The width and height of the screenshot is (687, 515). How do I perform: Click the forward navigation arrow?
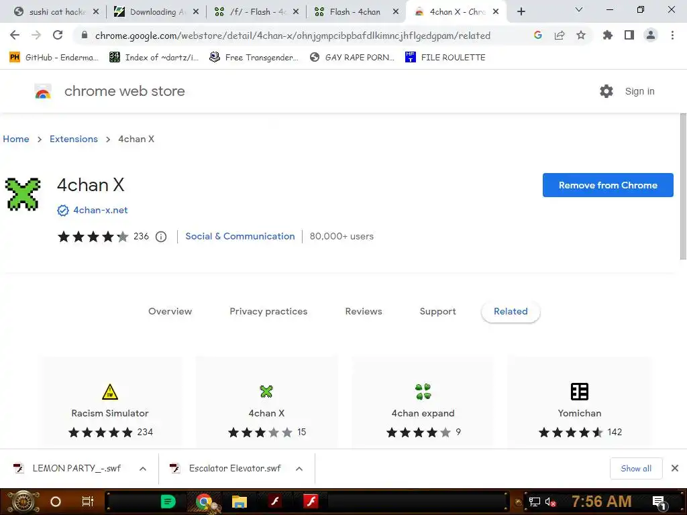click(36, 35)
